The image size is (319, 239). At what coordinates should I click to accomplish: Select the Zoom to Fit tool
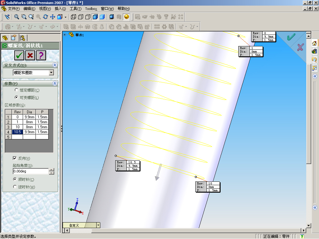point(17,17)
